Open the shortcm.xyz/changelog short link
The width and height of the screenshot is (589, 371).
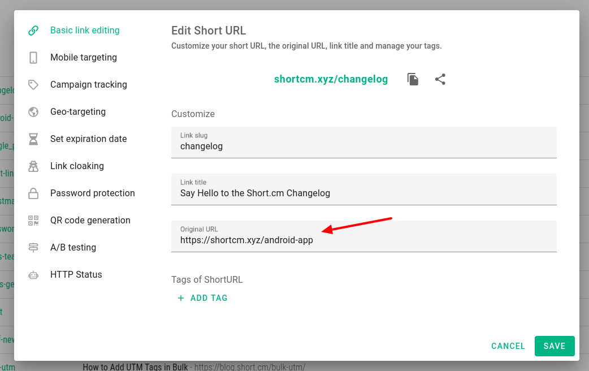pyautogui.click(x=331, y=79)
